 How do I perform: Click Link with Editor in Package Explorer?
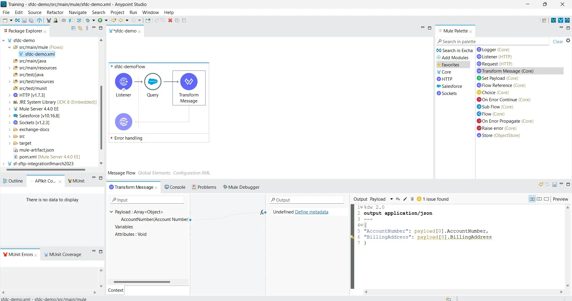[80, 28]
